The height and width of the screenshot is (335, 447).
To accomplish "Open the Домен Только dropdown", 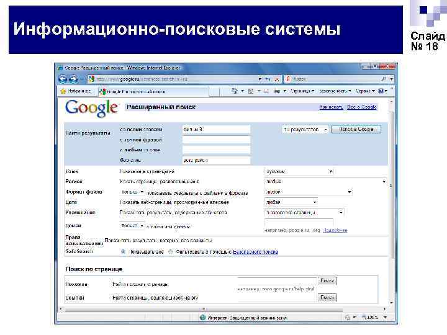I will [x=132, y=226].
